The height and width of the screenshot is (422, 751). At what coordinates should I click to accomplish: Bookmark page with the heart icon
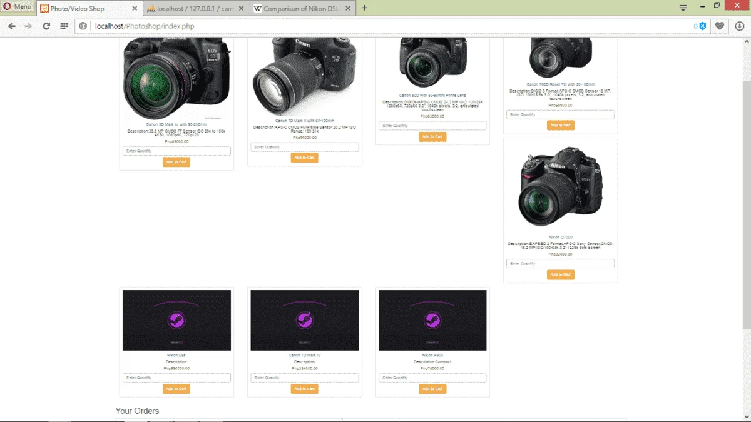[x=720, y=26]
